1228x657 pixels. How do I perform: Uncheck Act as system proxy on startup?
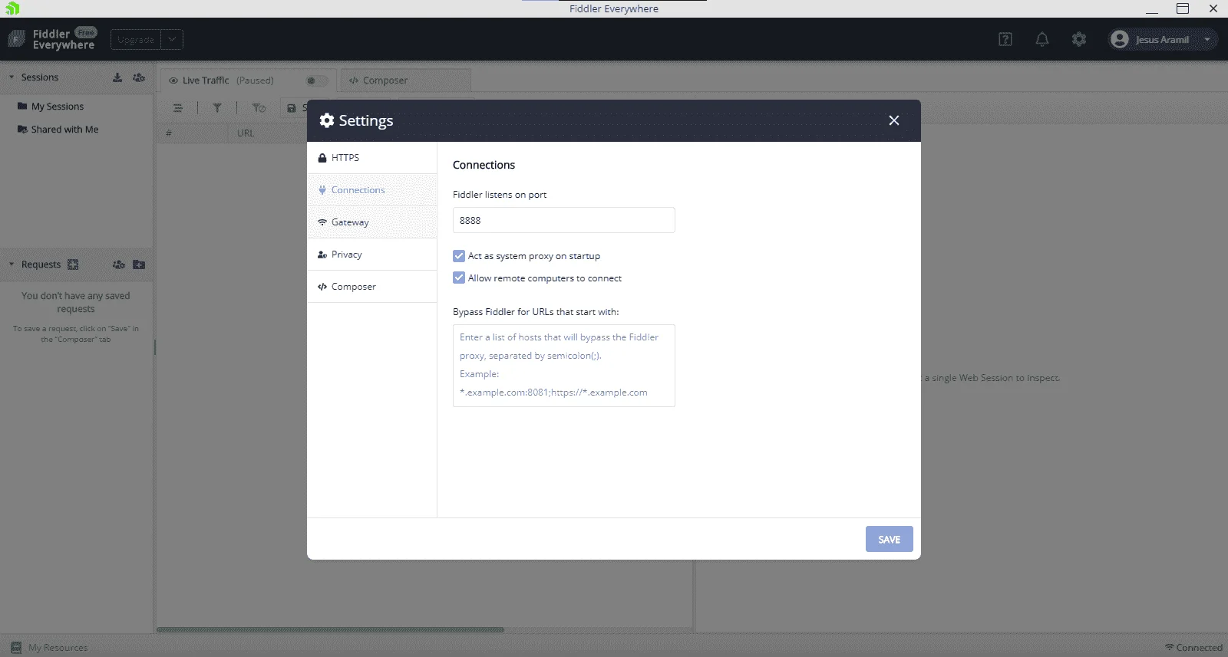pyautogui.click(x=459, y=256)
